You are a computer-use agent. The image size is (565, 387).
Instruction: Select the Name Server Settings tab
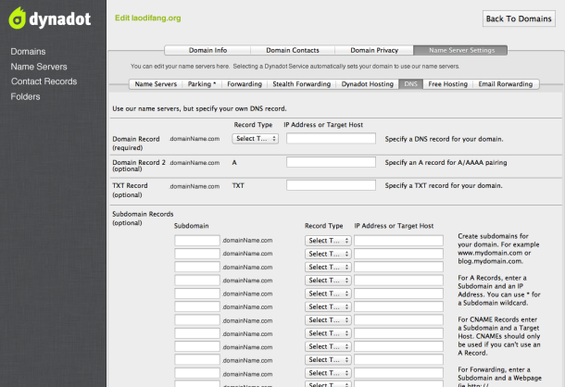click(460, 50)
